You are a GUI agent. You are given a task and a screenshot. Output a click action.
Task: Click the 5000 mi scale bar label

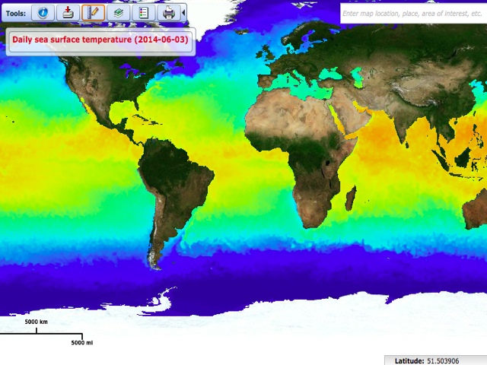(81, 343)
